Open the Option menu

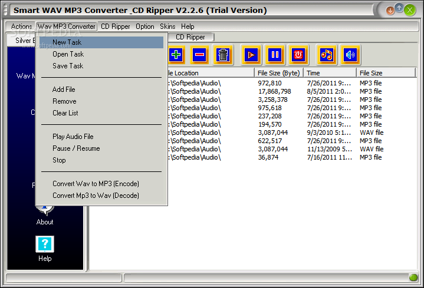click(145, 27)
